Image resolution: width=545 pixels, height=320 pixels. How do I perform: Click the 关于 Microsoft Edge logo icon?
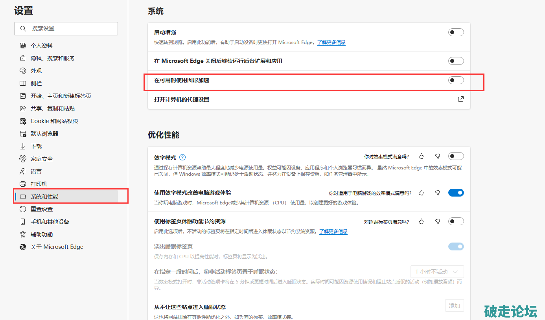coord(23,247)
